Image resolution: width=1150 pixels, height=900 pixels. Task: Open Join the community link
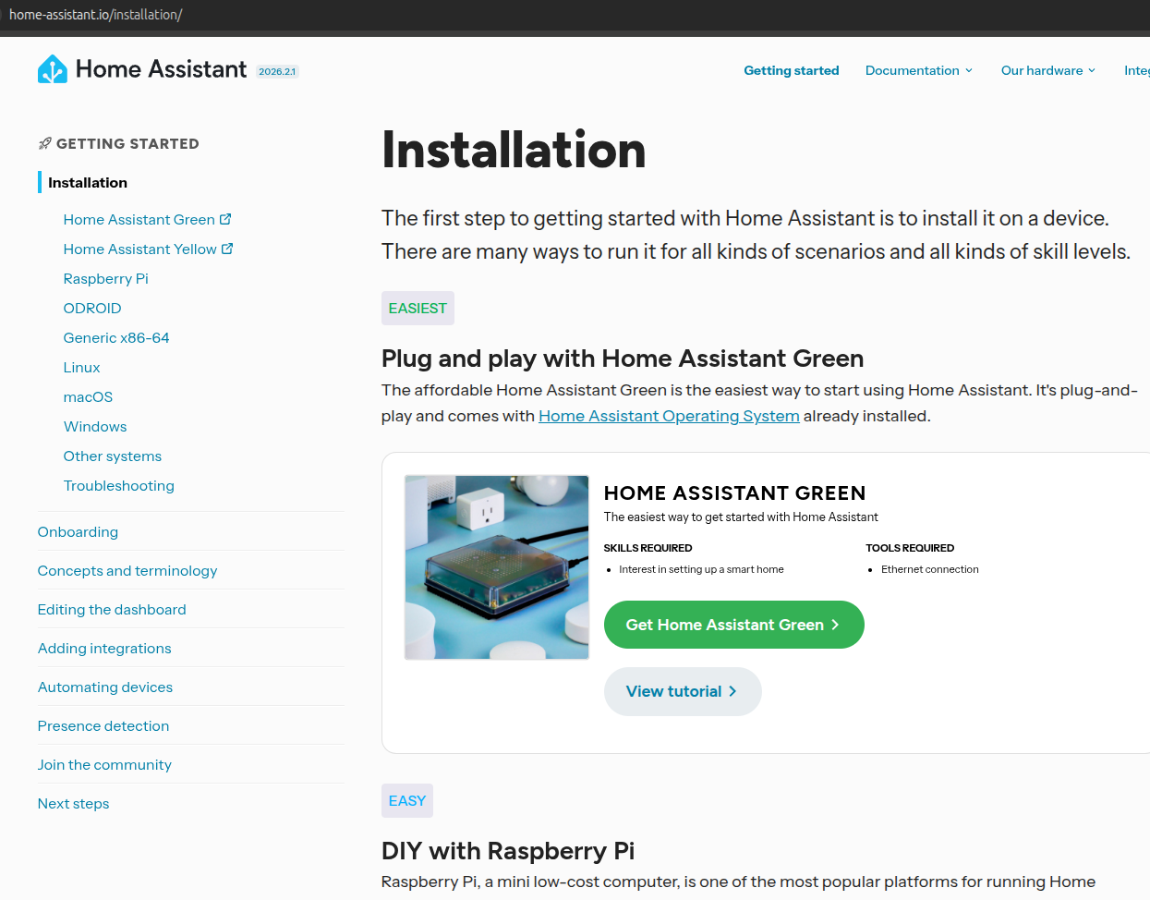104,764
